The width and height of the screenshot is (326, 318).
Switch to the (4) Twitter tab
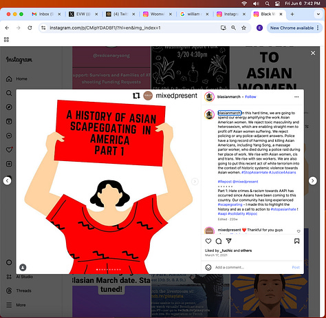(118, 14)
